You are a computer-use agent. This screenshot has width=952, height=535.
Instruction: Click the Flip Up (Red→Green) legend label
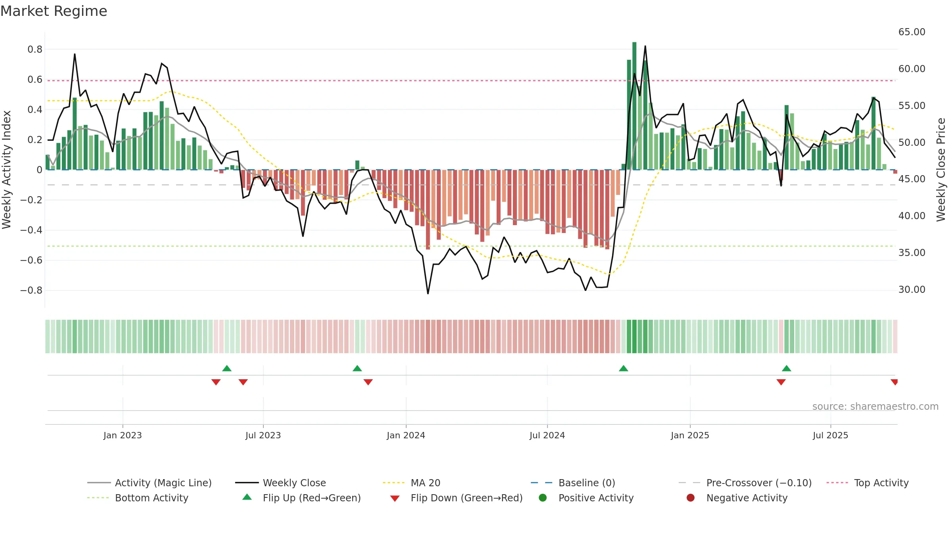[x=312, y=498]
